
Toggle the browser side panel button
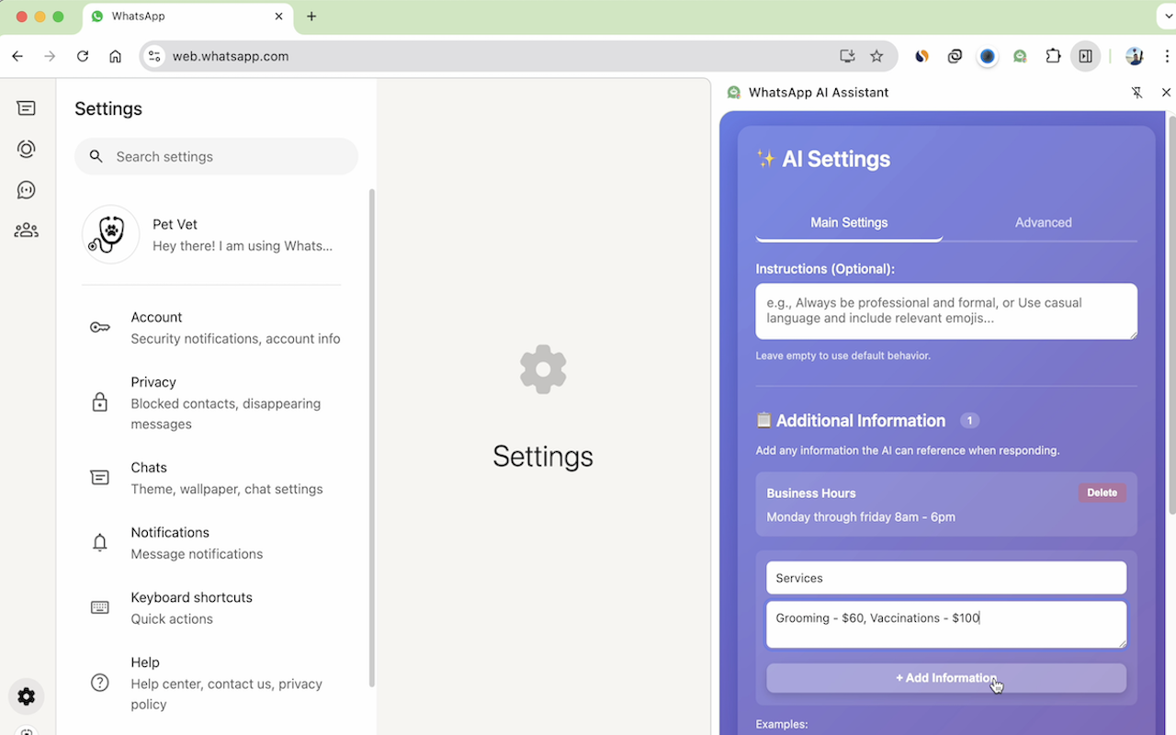tap(1085, 56)
